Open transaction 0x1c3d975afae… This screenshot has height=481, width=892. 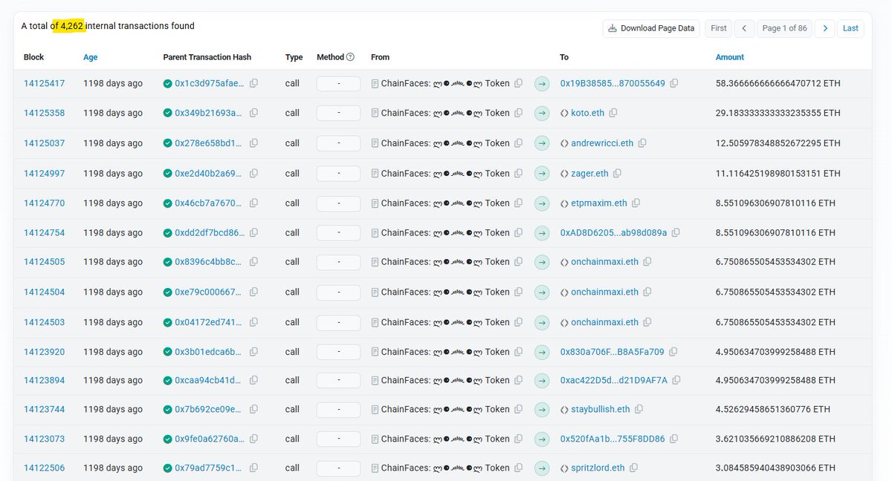[209, 83]
